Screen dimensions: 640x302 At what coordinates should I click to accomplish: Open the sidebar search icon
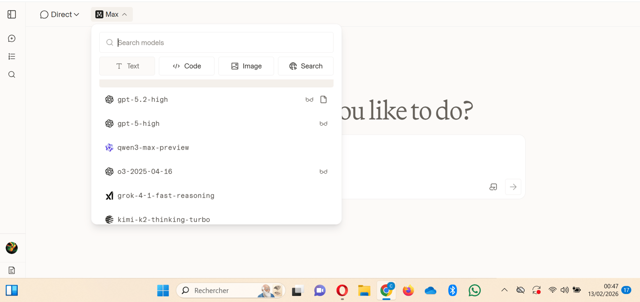[12, 75]
